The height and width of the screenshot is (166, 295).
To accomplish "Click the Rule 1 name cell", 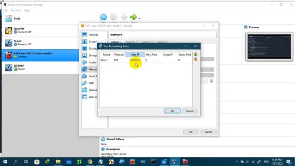I will pyautogui.click(x=106, y=60).
